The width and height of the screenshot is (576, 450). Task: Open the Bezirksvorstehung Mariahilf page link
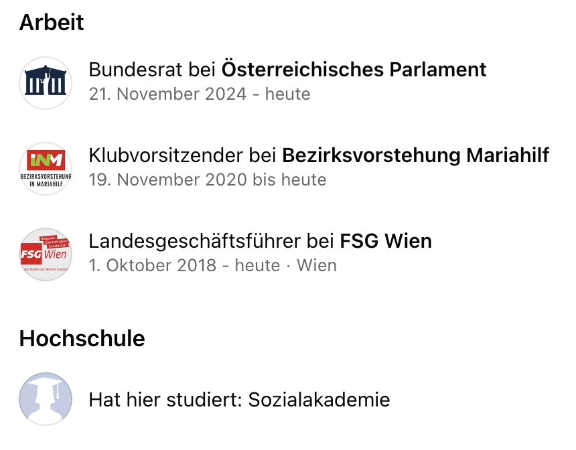pos(415,155)
